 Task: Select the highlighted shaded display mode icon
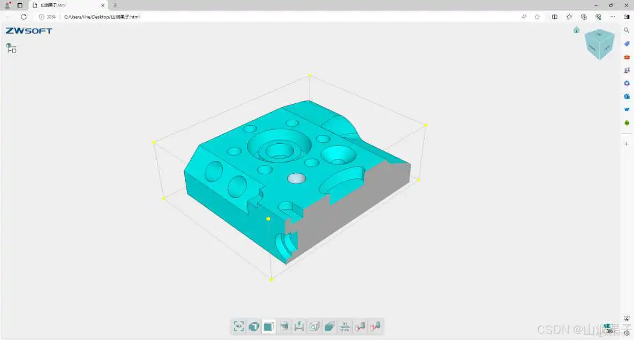[269, 326]
